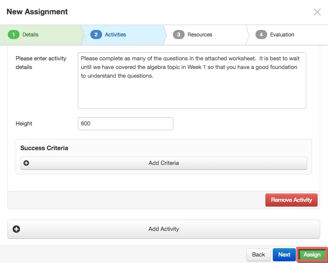Add a new activity
The width and height of the screenshot is (328, 263).
click(164, 229)
